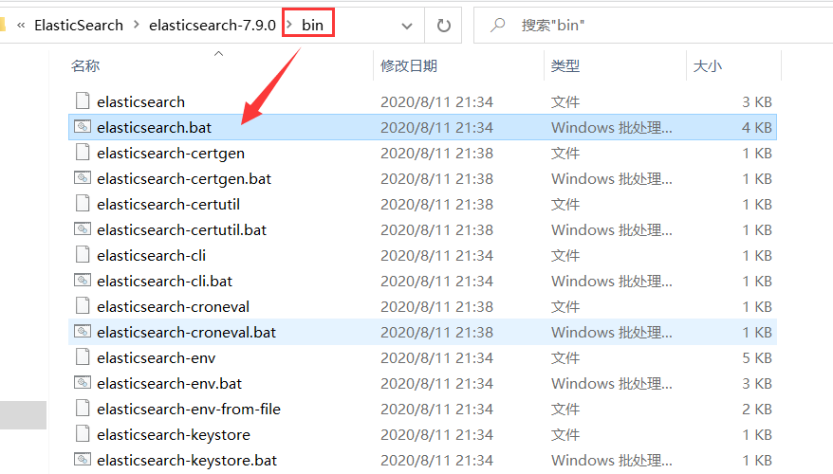
Task: Sort files by the 修改日期 column
Action: pos(409,65)
